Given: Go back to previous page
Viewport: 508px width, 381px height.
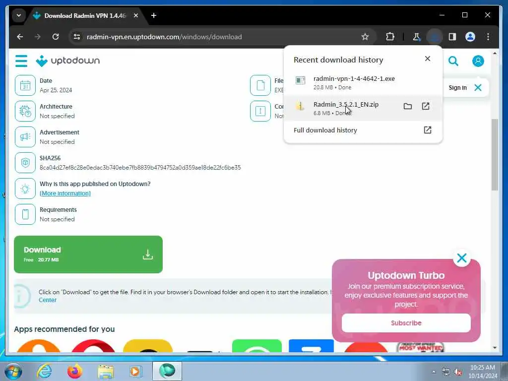Looking at the screenshot, I should pos(20,37).
